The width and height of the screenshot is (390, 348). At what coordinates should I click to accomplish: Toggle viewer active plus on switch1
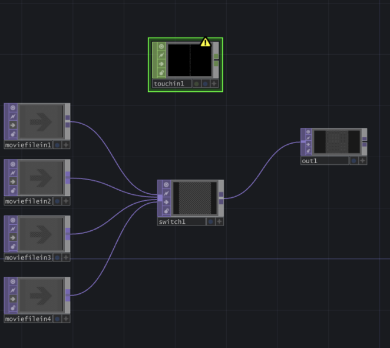click(219, 222)
